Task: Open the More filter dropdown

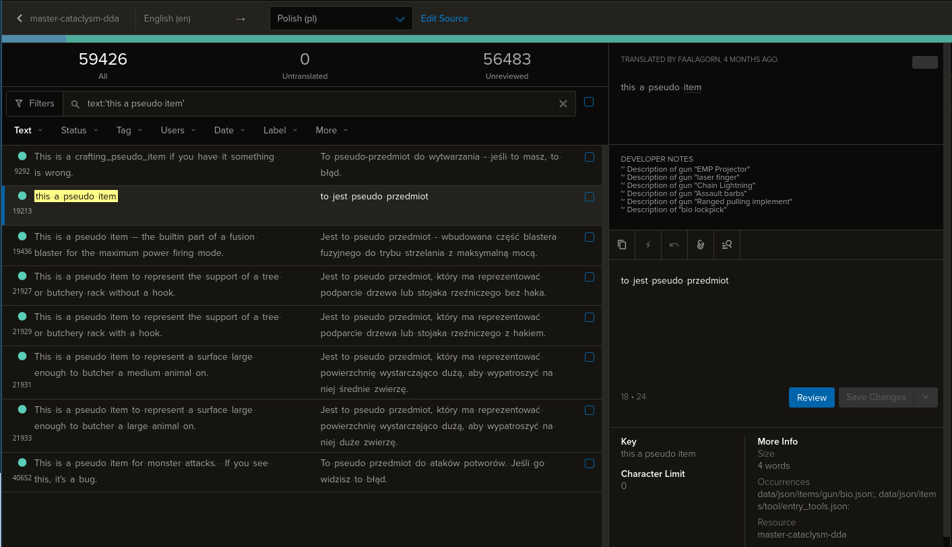Action: [330, 130]
